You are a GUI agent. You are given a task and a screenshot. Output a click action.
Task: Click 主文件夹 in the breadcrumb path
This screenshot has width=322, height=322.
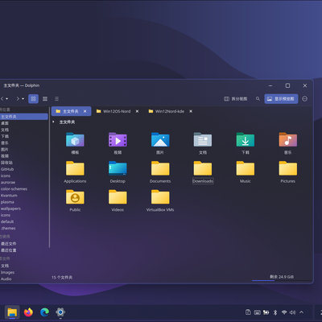tap(67, 122)
